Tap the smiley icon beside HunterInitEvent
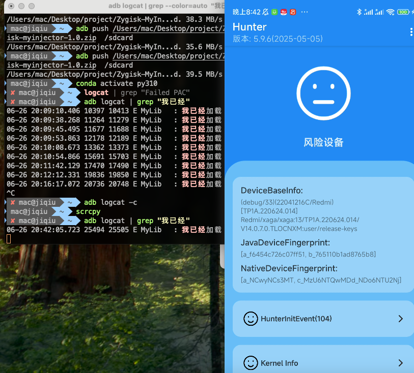The image size is (414, 373). coord(250,319)
